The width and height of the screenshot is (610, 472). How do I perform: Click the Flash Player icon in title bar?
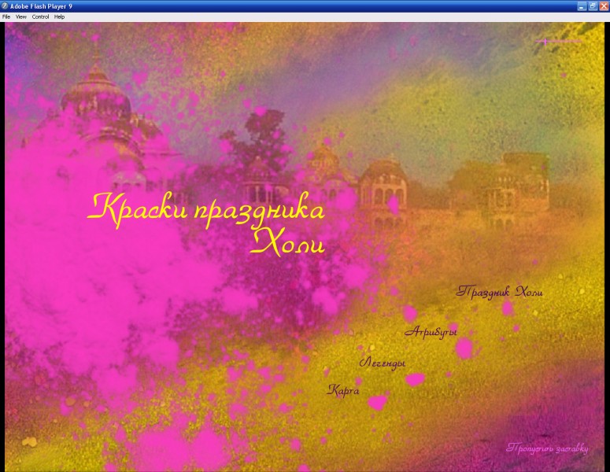click(5, 6)
